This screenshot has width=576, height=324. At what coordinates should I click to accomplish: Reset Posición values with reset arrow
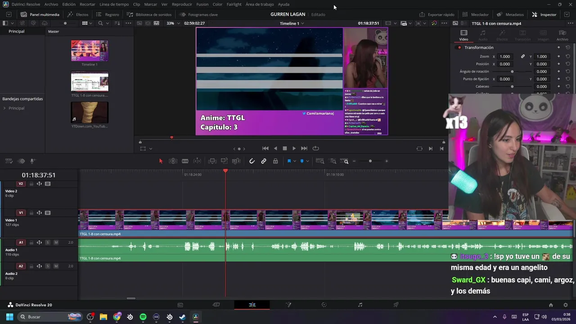568,64
